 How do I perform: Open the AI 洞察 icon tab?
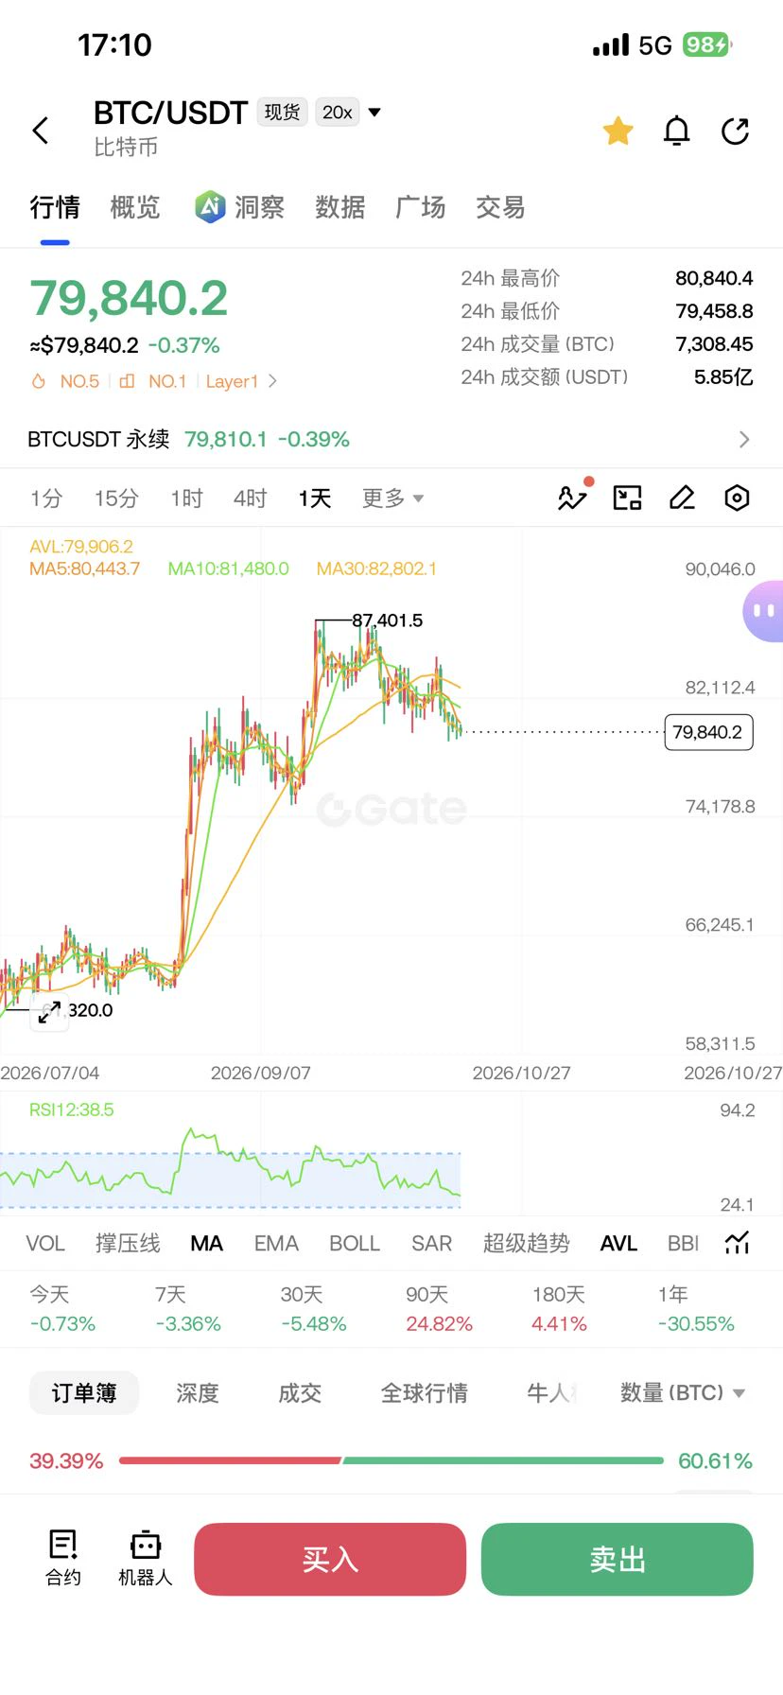(x=239, y=207)
